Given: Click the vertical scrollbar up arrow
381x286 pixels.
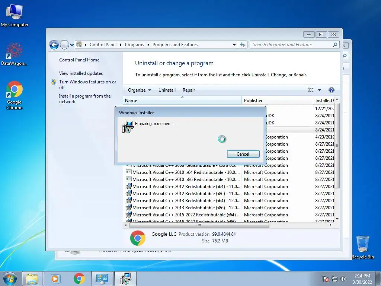Looking at the screenshot, I should click(337, 100).
